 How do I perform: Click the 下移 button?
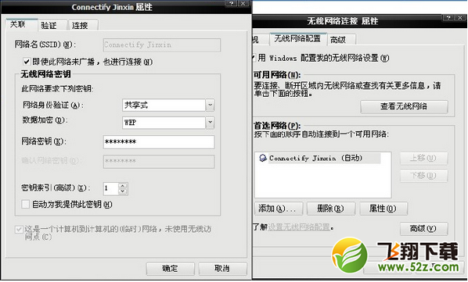pyautogui.click(x=424, y=176)
